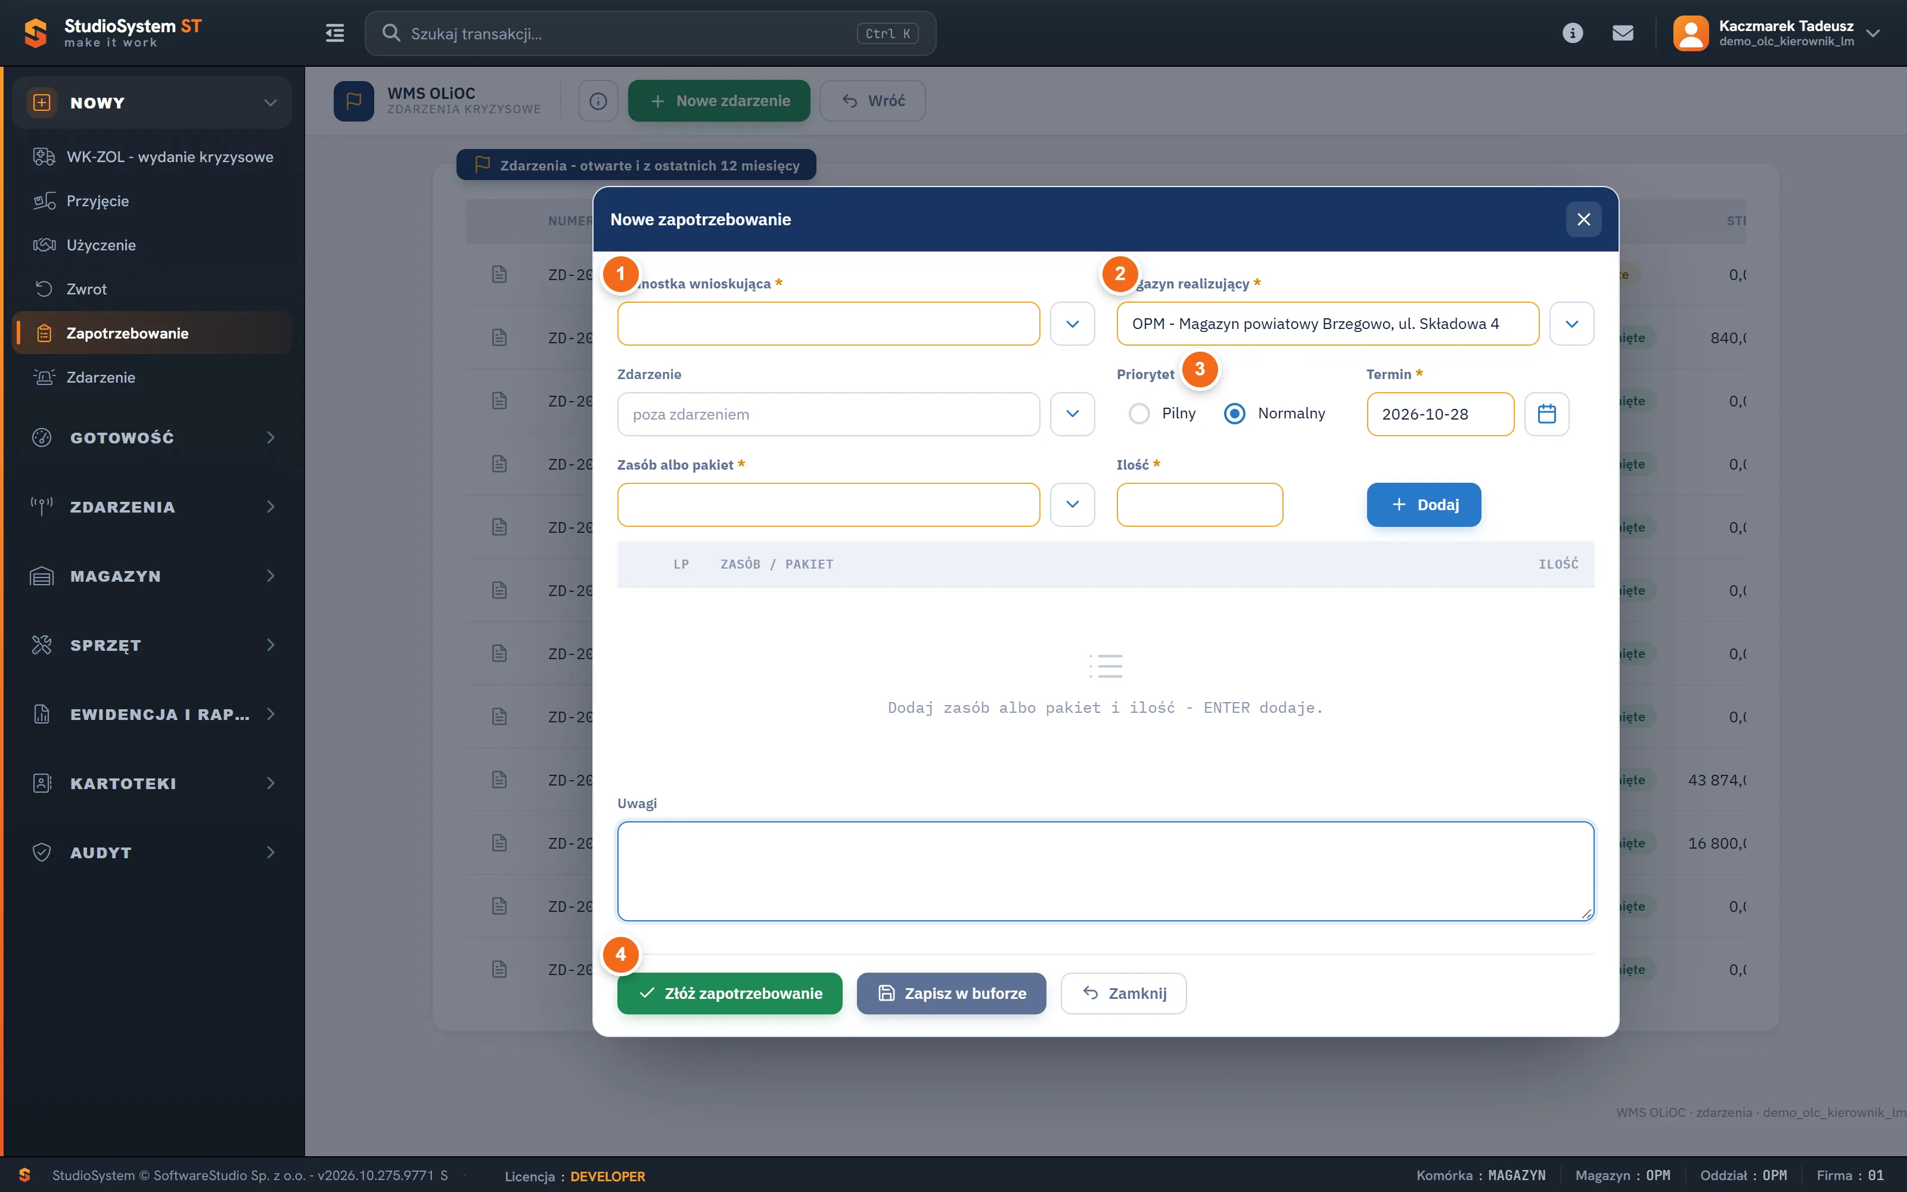The width and height of the screenshot is (1907, 1192).
Task: Click the Zamknij button
Action: tap(1123, 994)
